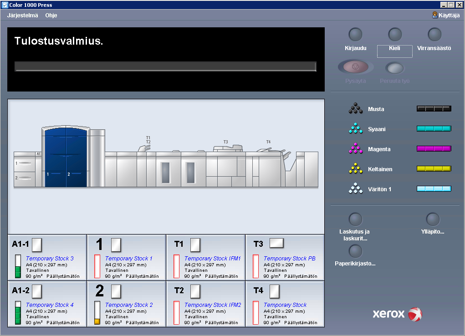Open Temporary Stock PB link

pyautogui.click(x=290, y=258)
